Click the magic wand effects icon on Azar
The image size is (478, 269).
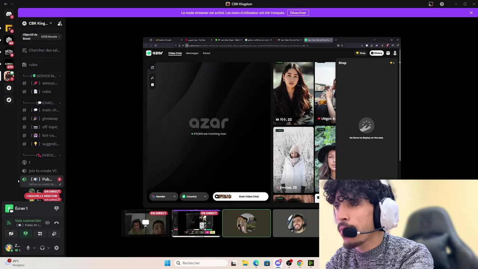click(152, 78)
